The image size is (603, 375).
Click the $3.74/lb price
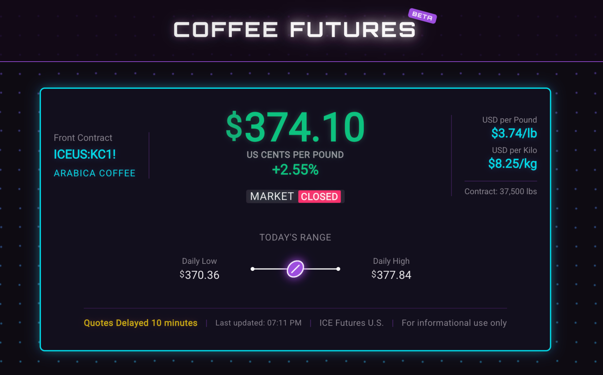coord(514,133)
